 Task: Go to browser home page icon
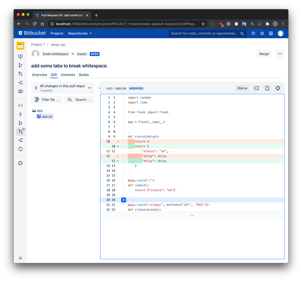(x=42, y=24)
